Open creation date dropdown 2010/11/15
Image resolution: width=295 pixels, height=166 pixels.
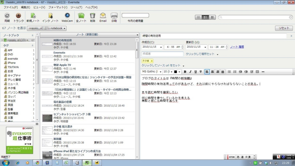pyautogui.click(x=161, y=47)
